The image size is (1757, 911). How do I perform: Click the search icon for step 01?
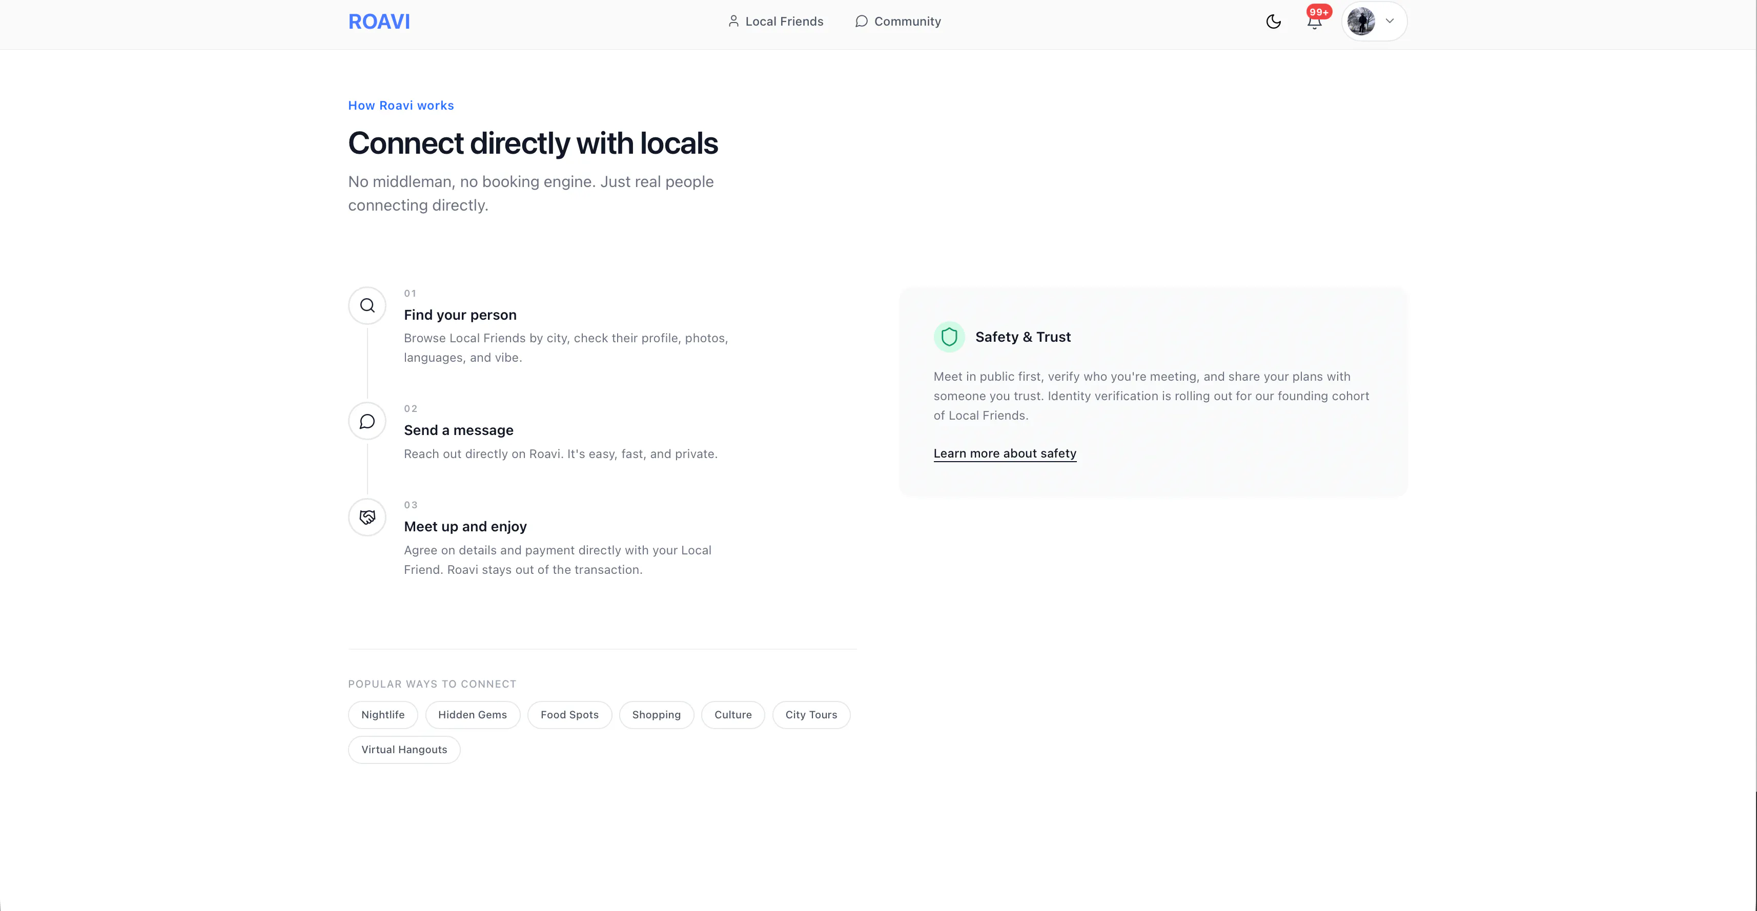coord(367,305)
